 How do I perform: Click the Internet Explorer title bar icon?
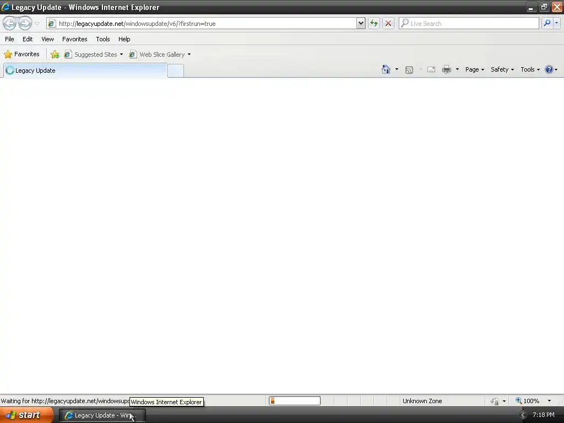tap(6, 7)
